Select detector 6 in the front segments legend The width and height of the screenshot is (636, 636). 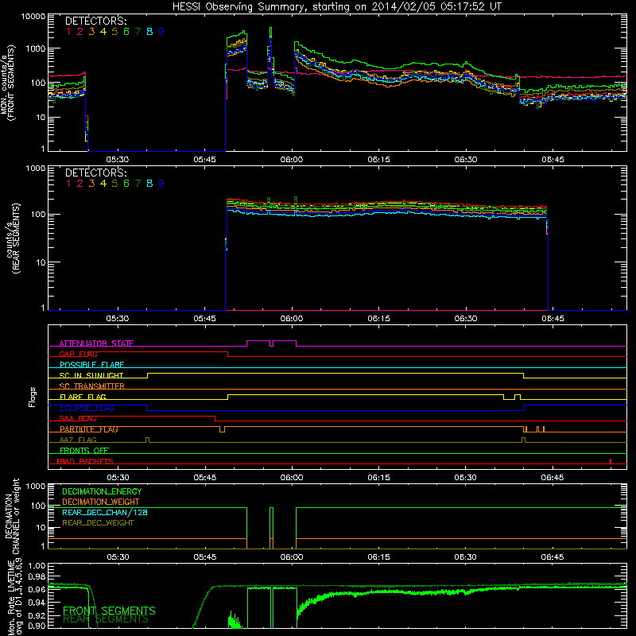126,32
